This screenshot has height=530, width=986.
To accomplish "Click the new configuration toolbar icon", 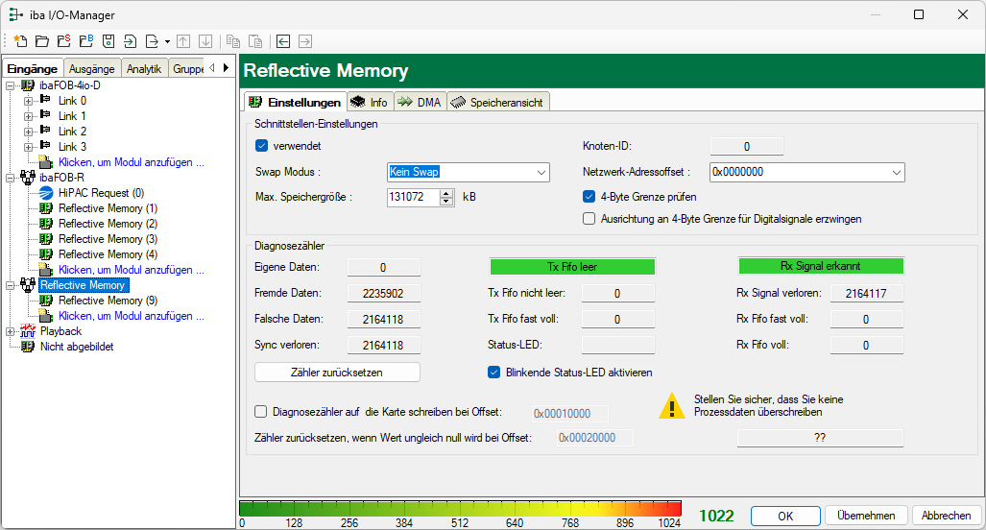I will coord(18,41).
